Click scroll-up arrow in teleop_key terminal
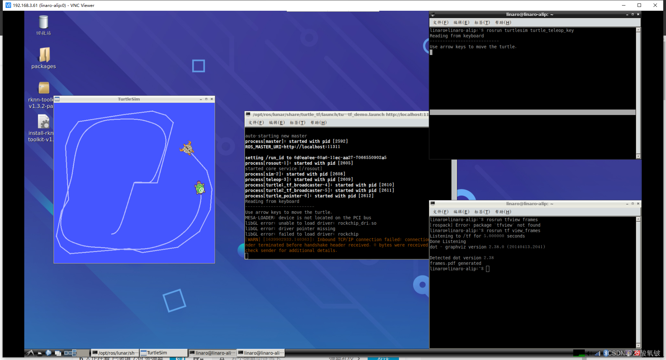 click(x=638, y=30)
